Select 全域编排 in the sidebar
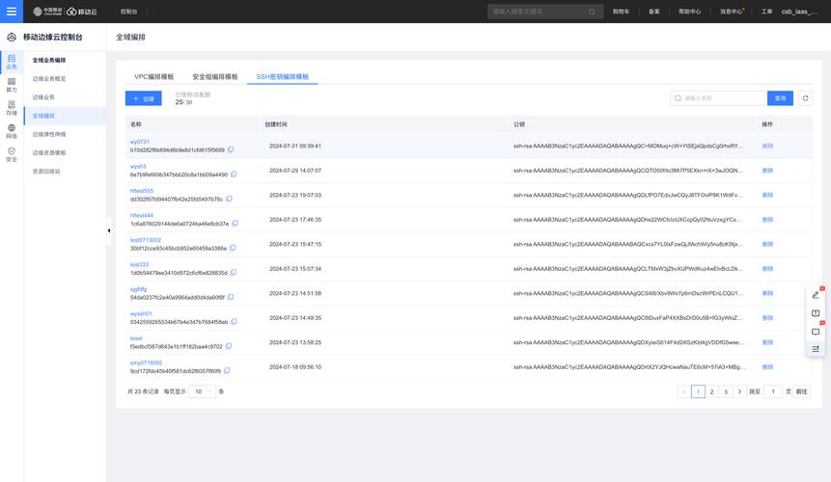The height and width of the screenshot is (482, 831). click(x=65, y=116)
